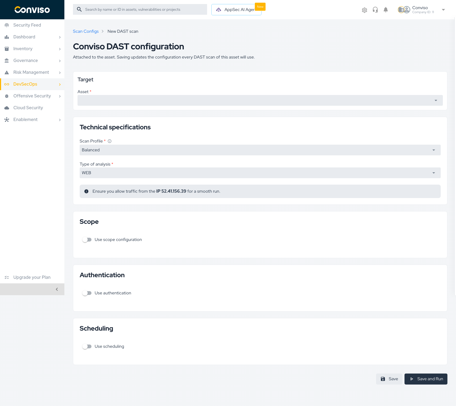Image resolution: width=456 pixels, height=406 pixels.
Task: Open Enablement menu item
Action: click(x=32, y=120)
